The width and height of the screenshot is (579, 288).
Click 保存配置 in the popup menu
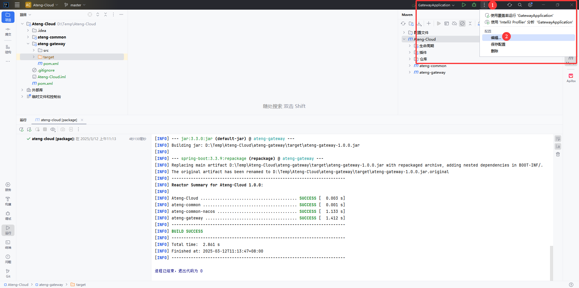point(498,44)
